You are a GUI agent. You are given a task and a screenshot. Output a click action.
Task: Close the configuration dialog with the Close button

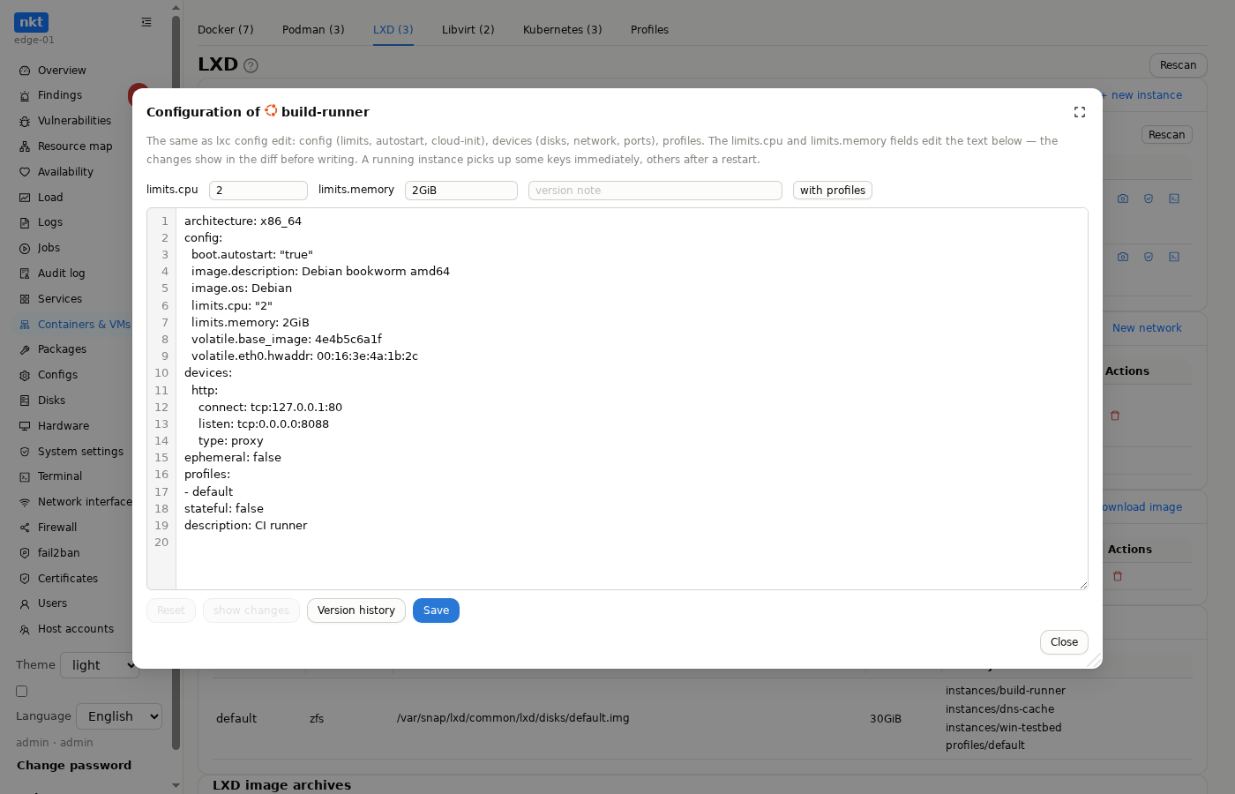(1064, 642)
